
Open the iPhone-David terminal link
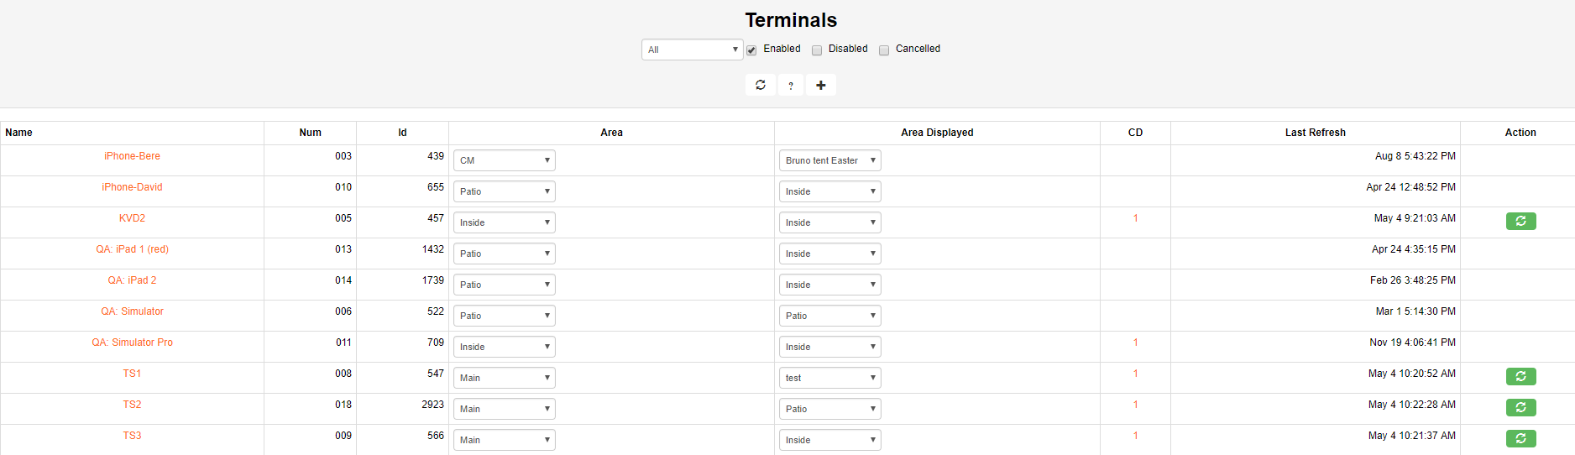pos(132,187)
